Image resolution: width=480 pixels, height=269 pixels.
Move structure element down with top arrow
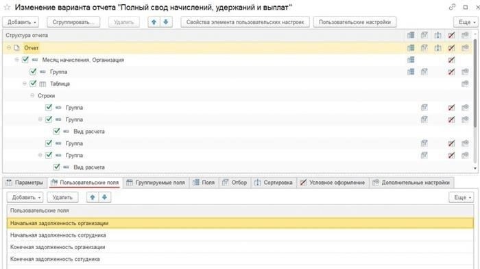(x=166, y=22)
